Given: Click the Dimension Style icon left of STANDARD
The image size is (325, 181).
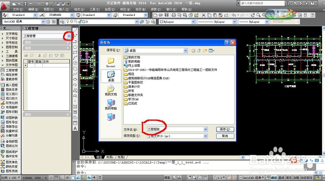Looking at the screenshot, I should coord(42,15).
